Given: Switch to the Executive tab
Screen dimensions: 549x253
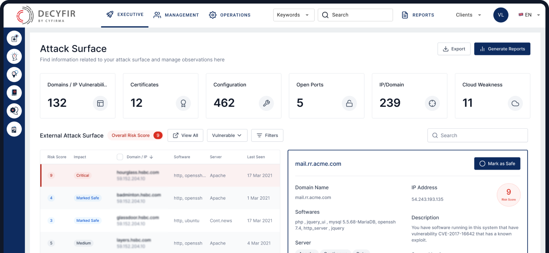Looking at the screenshot, I should tap(125, 14).
